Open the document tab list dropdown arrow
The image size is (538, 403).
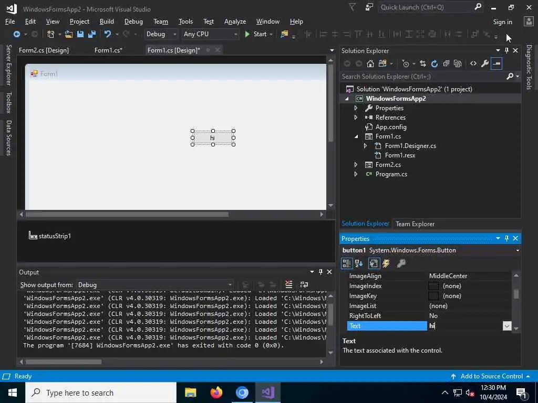332,50
